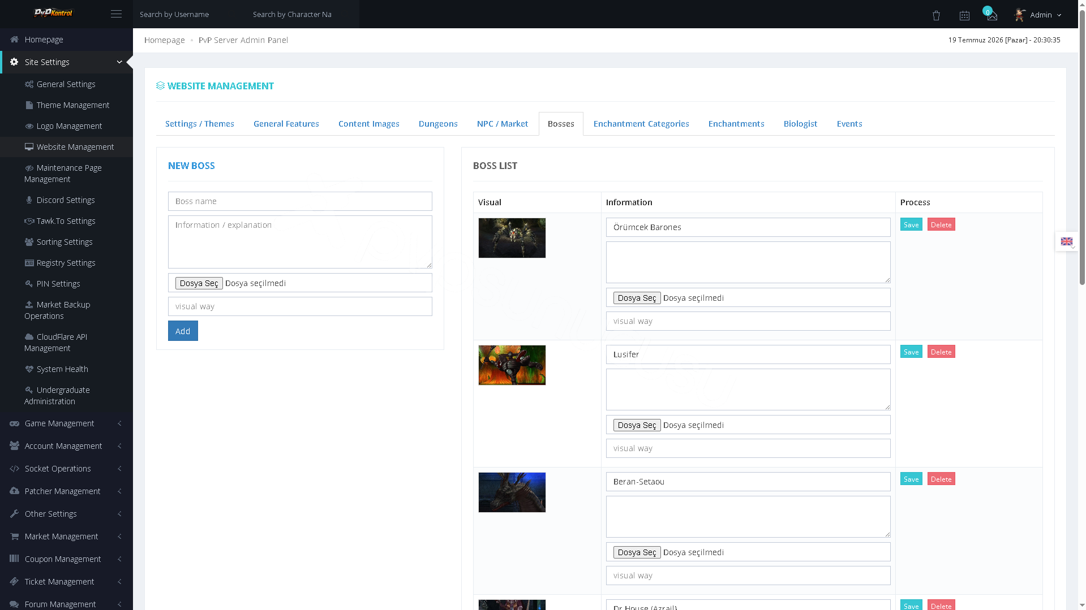Switch to Enchantment Categories tab
Screen dimensions: 1086x610
click(x=641, y=124)
